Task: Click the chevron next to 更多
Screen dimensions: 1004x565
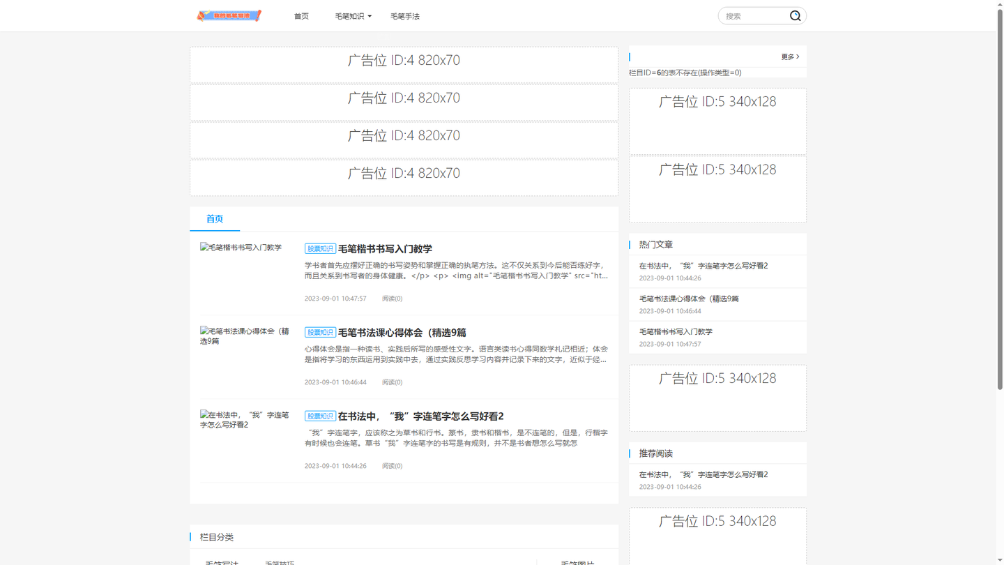Action: coord(798,56)
